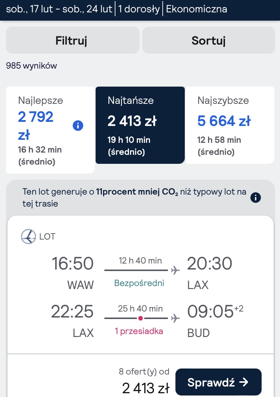Click the 11procent mniej CO2 banner text
Image resolution: width=280 pixels, height=397 pixels.
(137, 192)
